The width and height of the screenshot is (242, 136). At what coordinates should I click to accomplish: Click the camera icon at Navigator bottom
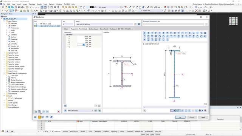12,131
